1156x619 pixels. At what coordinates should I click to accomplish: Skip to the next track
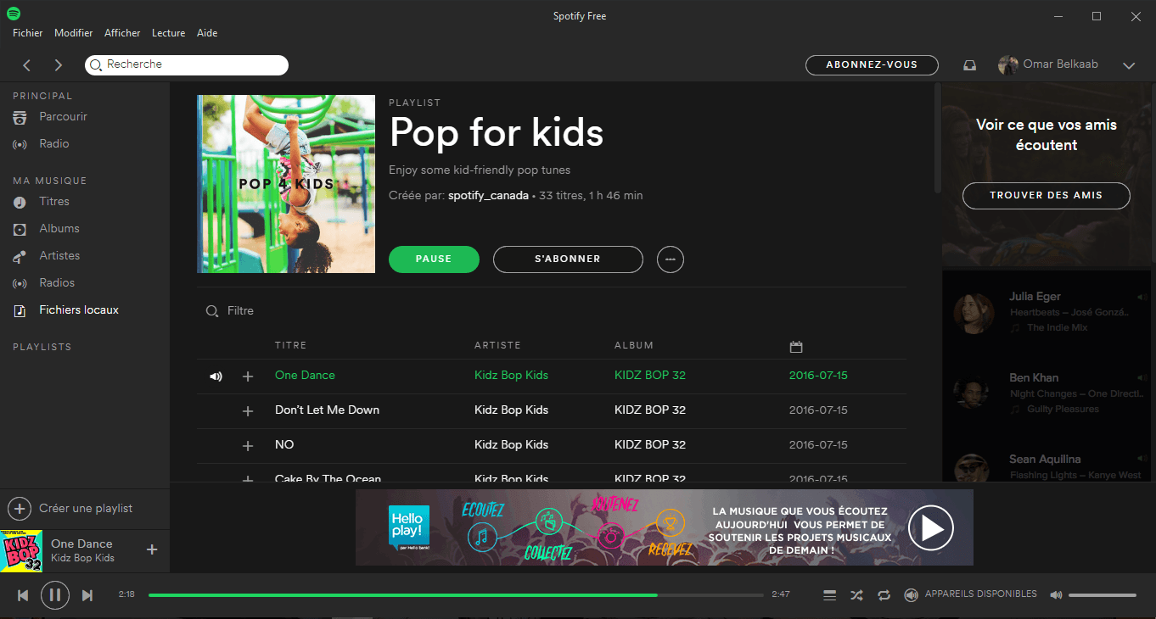coord(87,595)
